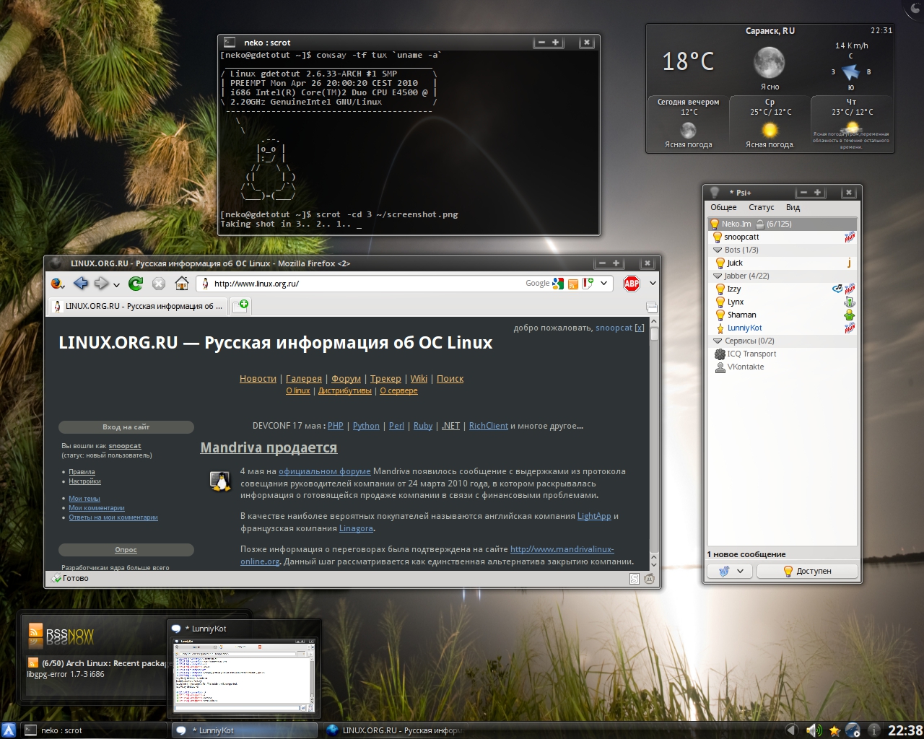Go back using Firefox back arrow
924x739 pixels.
(81, 284)
